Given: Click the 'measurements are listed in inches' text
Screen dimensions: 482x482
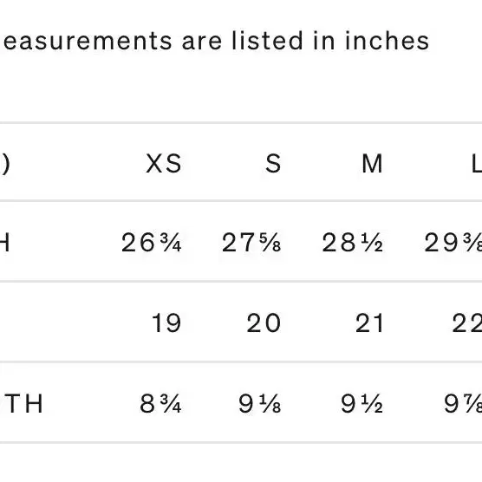Looking at the screenshot, I should 215,41.
